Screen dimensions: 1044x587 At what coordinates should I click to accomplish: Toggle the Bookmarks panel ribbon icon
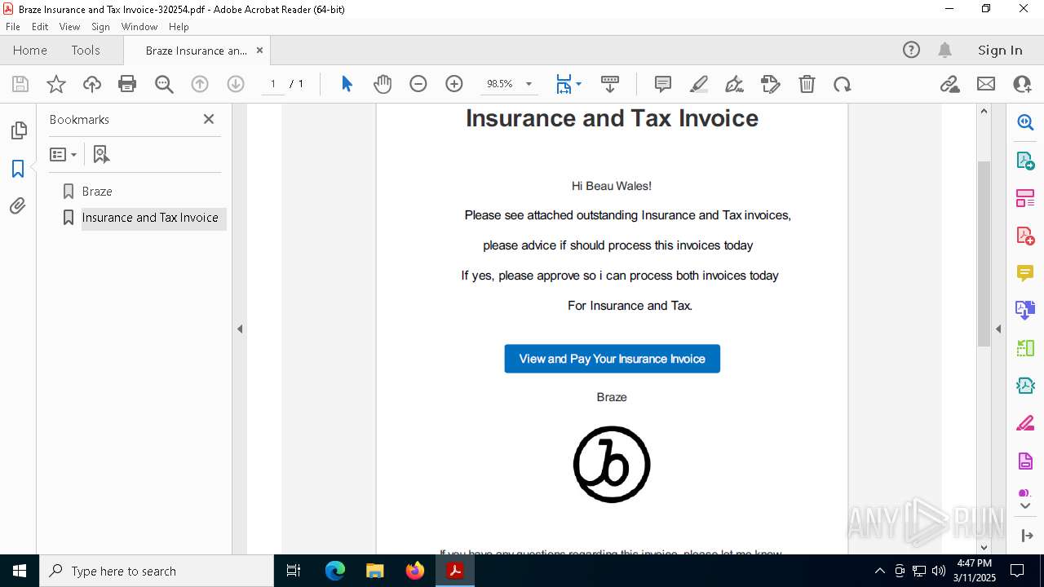18,169
